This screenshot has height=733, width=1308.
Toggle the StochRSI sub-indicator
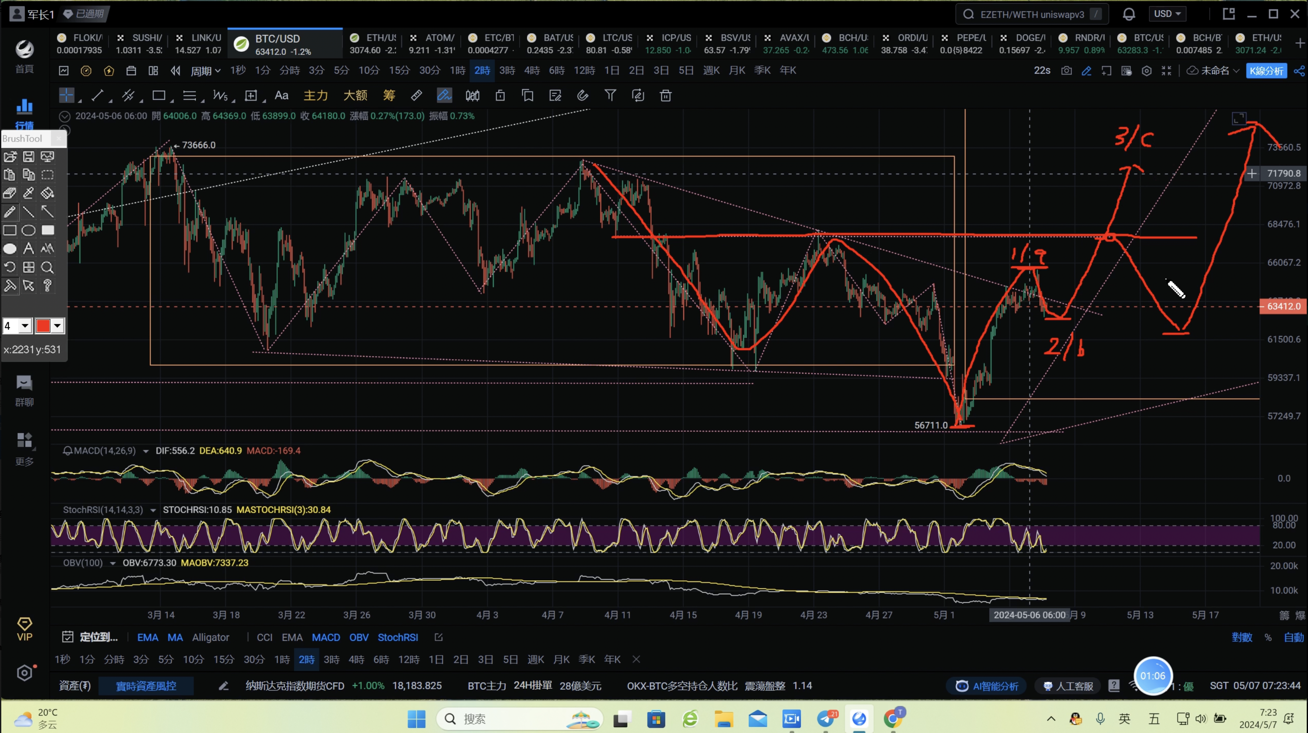pyautogui.click(x=398, y=637)
